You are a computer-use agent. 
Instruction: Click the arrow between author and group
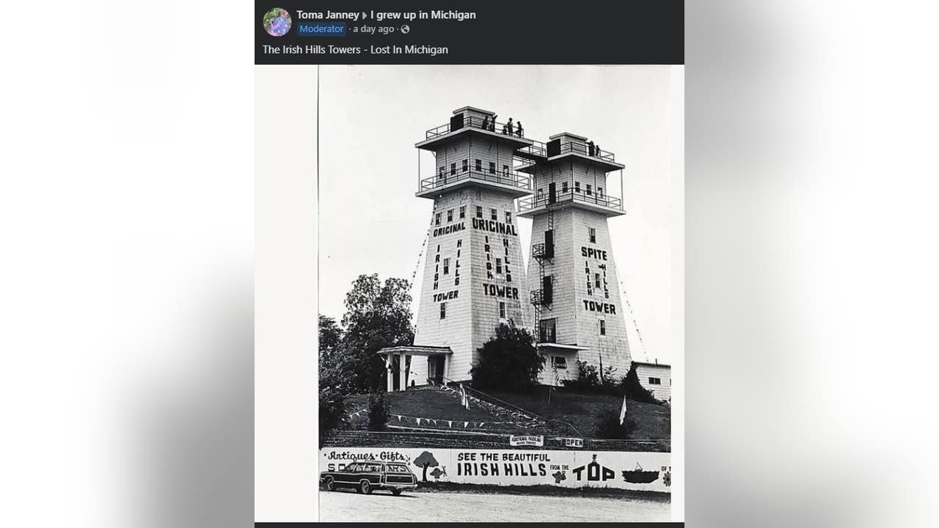(365, 15)
